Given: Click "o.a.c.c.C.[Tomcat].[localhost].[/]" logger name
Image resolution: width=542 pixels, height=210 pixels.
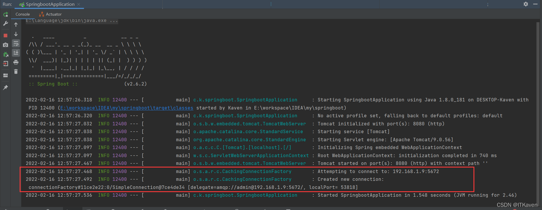Looking at the screenshot, I should [242, 148].
